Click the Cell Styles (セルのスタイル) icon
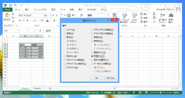Viewport: 185px width, 98px height. pyautogui.click(x=134, y=16)
